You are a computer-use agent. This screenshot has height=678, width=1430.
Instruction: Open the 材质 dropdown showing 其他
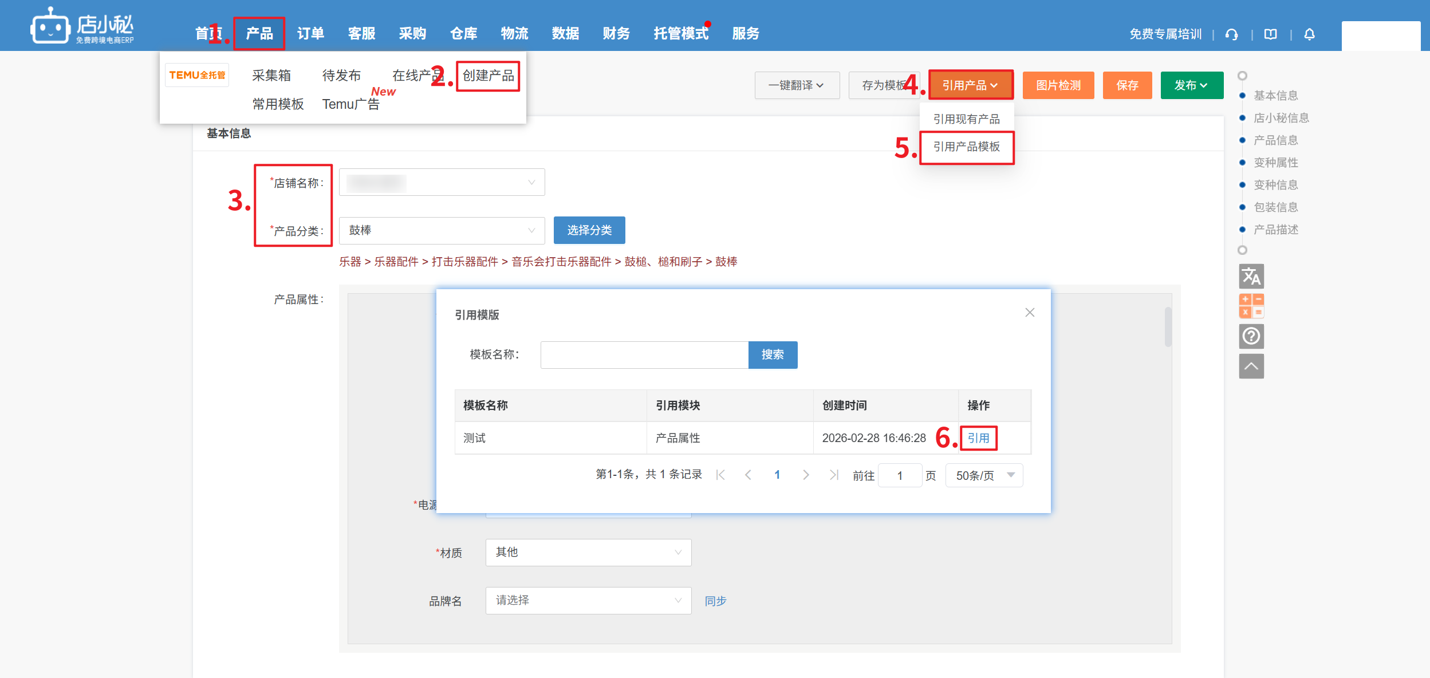588,553
